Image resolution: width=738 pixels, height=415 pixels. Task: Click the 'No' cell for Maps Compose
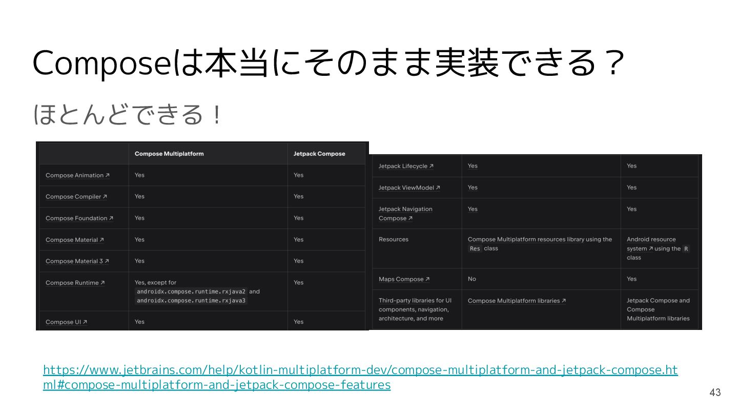472,279
